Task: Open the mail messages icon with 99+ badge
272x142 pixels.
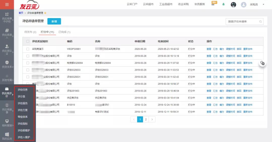Action: (x=213, y=4)
